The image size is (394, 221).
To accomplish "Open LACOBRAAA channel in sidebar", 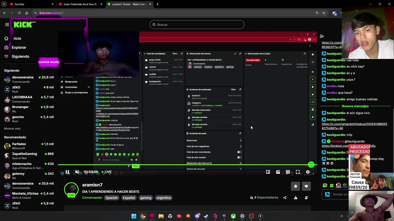I will (x=29, y=99).
